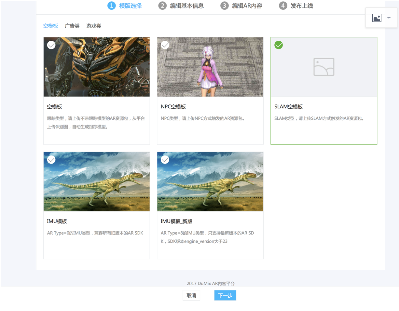Open the dinosaur thumbnail of IMU模板_新版
Image resolution: width=399 pixels, height=311 pixels.
210,182
